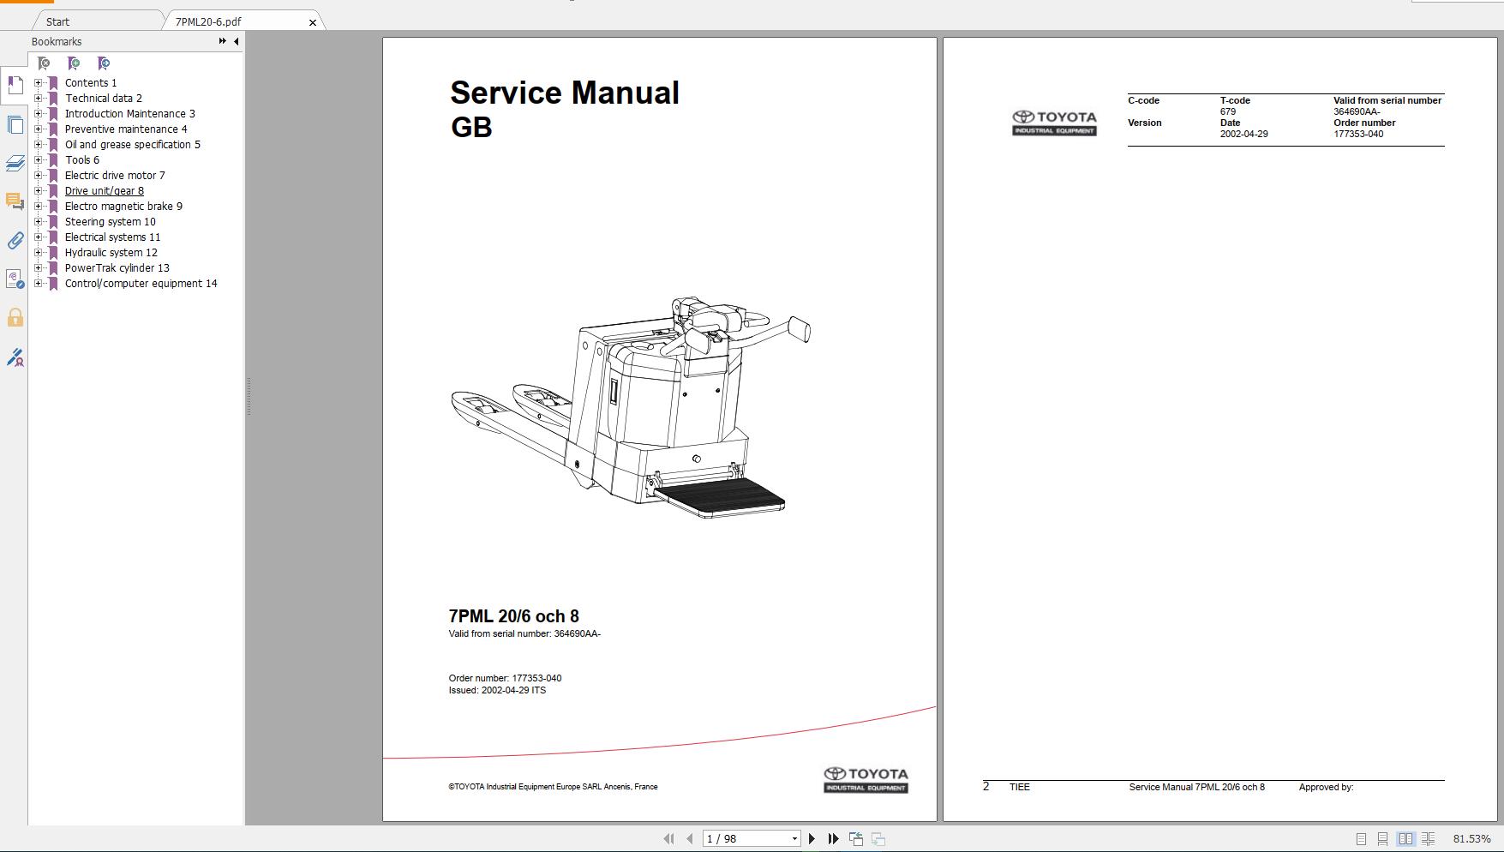Image resolution: width=1504 pixels, height=852 pixels.
Task: Collapse the Bookmarks panel with triangle arrow
Action: pos(236,41)
